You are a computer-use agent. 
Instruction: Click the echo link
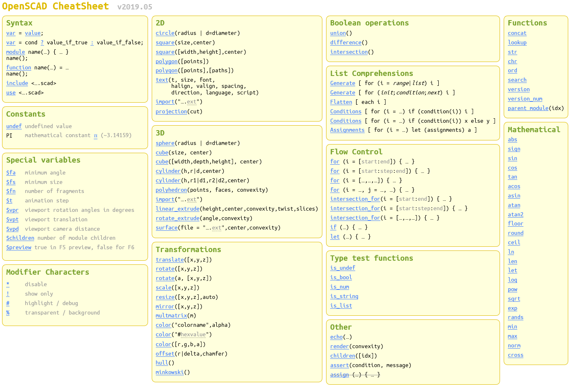tap(336, 337)
